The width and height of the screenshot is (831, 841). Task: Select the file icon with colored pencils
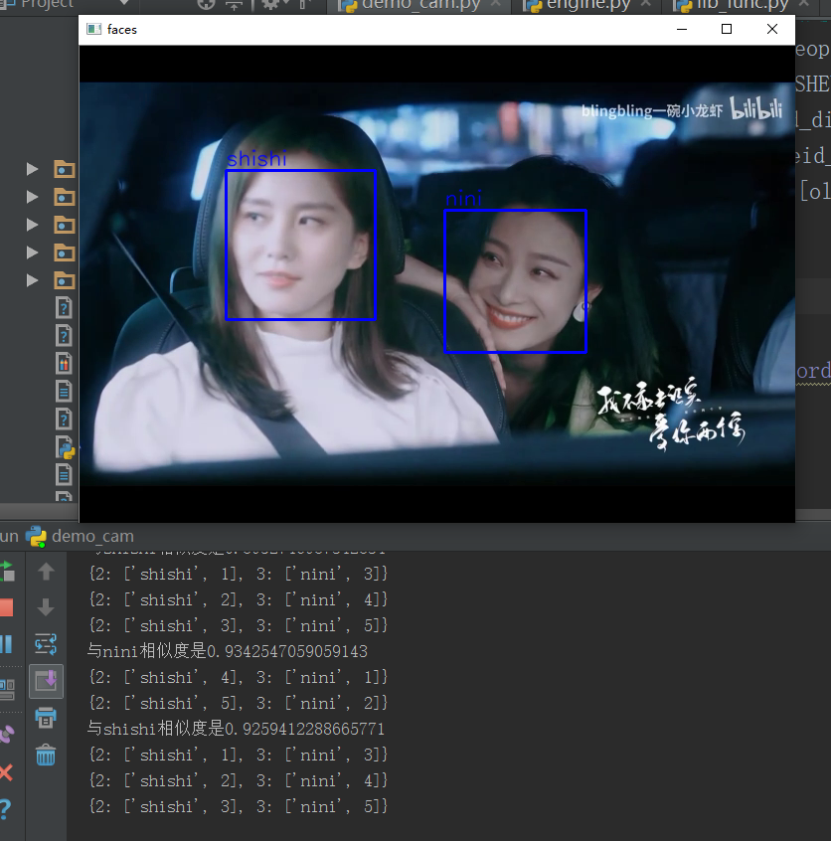[x=64, y=364]
